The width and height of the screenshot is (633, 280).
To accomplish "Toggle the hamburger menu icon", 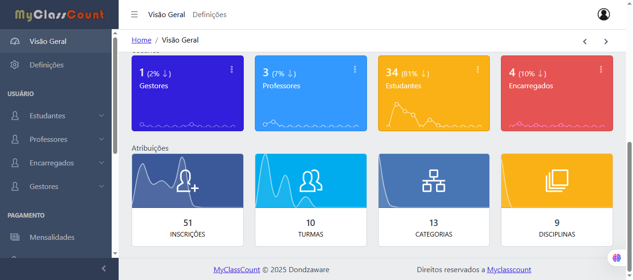I will 134,14.
